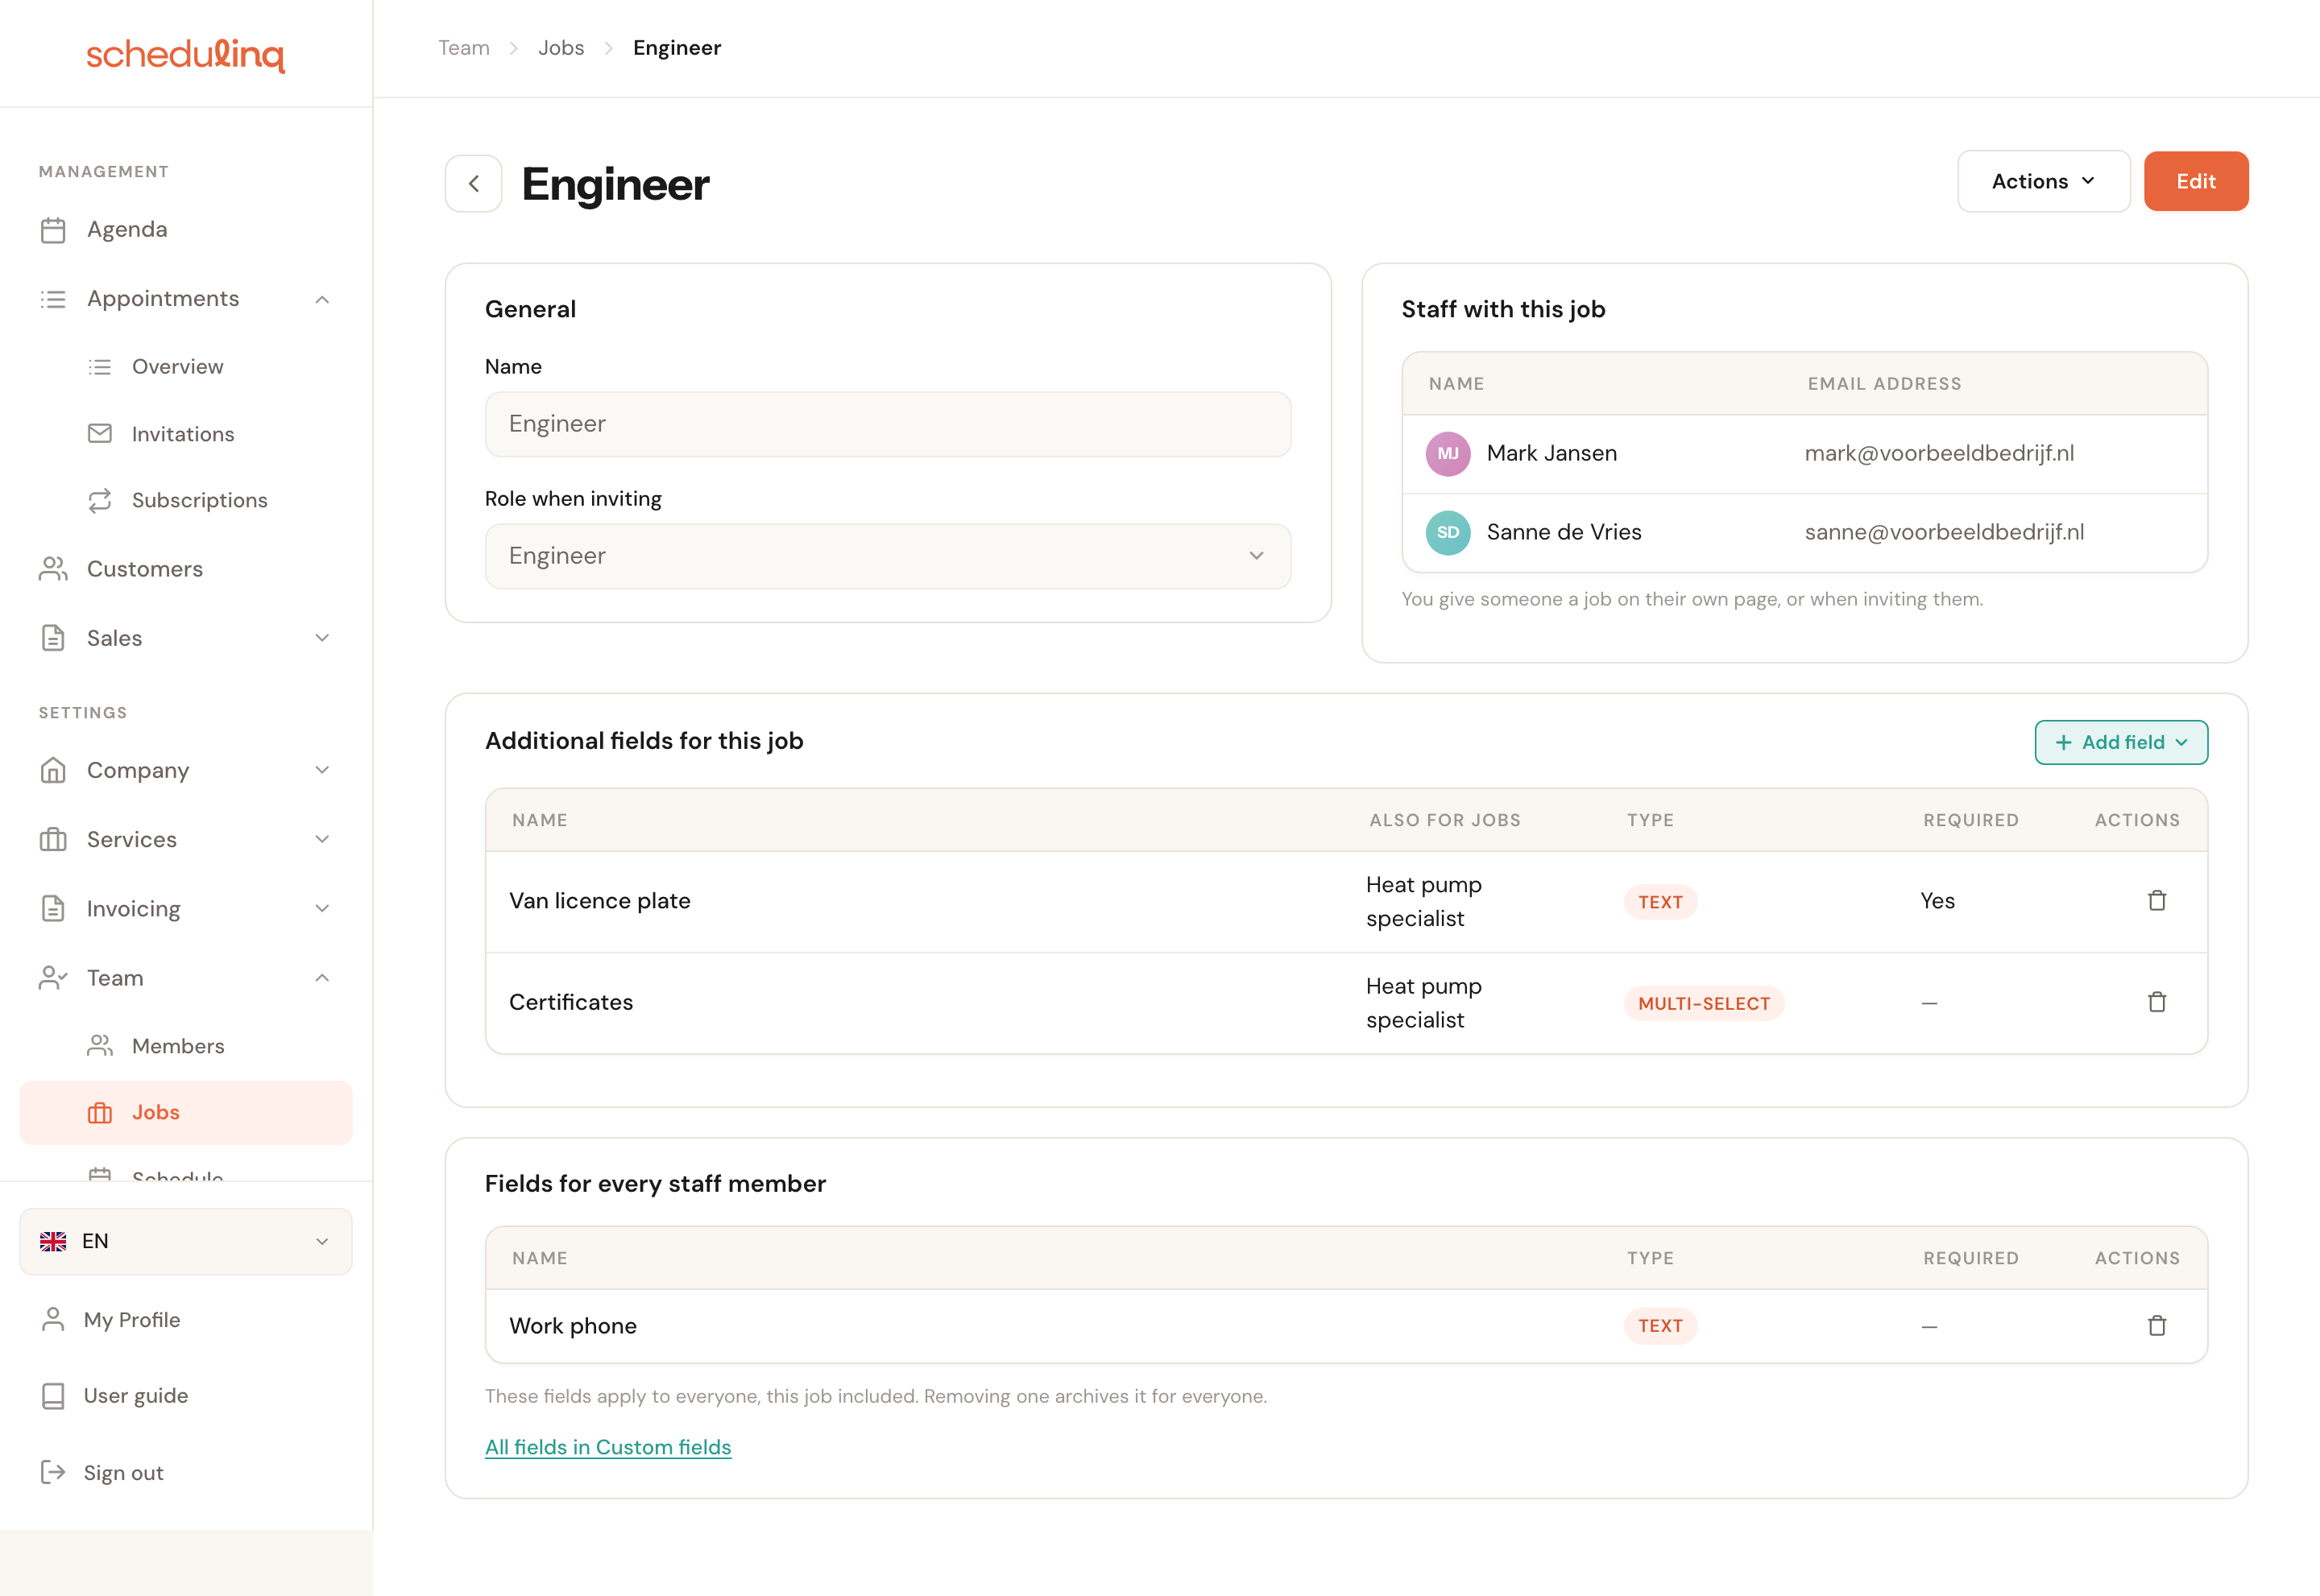This screenshot has height=1596, width=2320.
Task: Click the User guide book icon
Action: tap(53, 1396)
